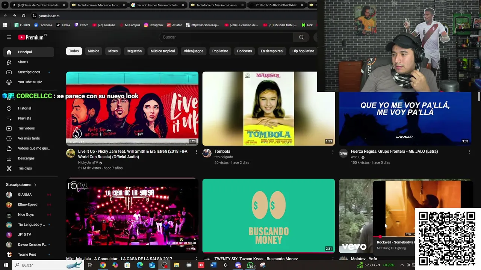Open the Facebook bookmark

click(43, 25)
